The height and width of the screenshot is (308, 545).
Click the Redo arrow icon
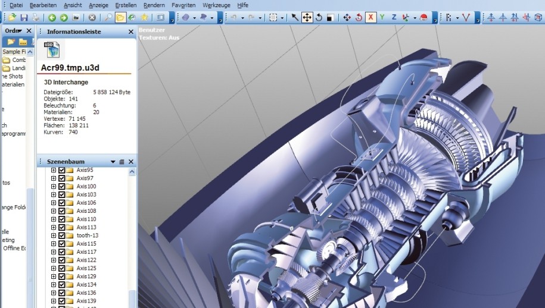point(251,17)
